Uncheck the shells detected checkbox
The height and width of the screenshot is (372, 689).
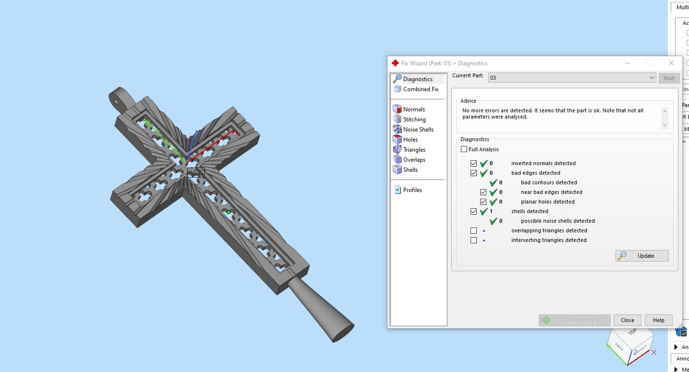tap(474, 211)
